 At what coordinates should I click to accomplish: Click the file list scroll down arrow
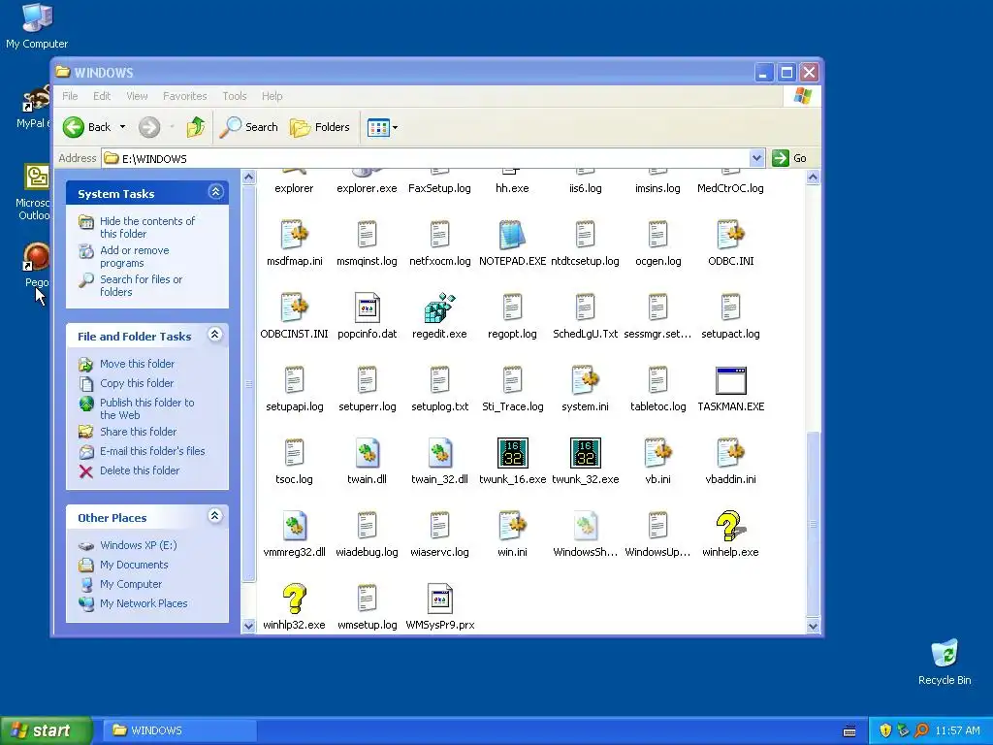[813, 626]
